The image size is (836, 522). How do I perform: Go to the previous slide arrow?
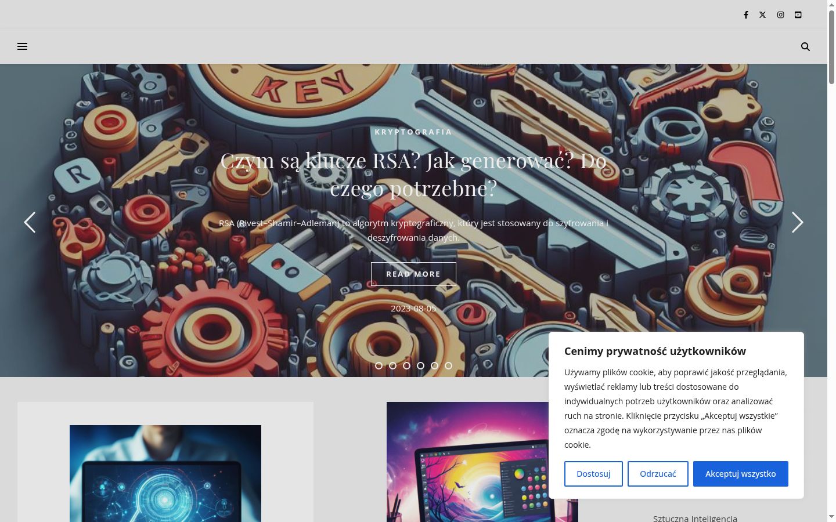pos(30,222)
